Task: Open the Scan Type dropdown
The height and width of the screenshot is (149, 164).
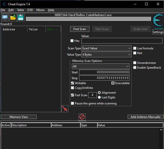Action: (106, 48)
